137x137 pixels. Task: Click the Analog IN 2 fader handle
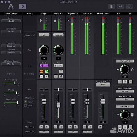click(x=58, y=105)
